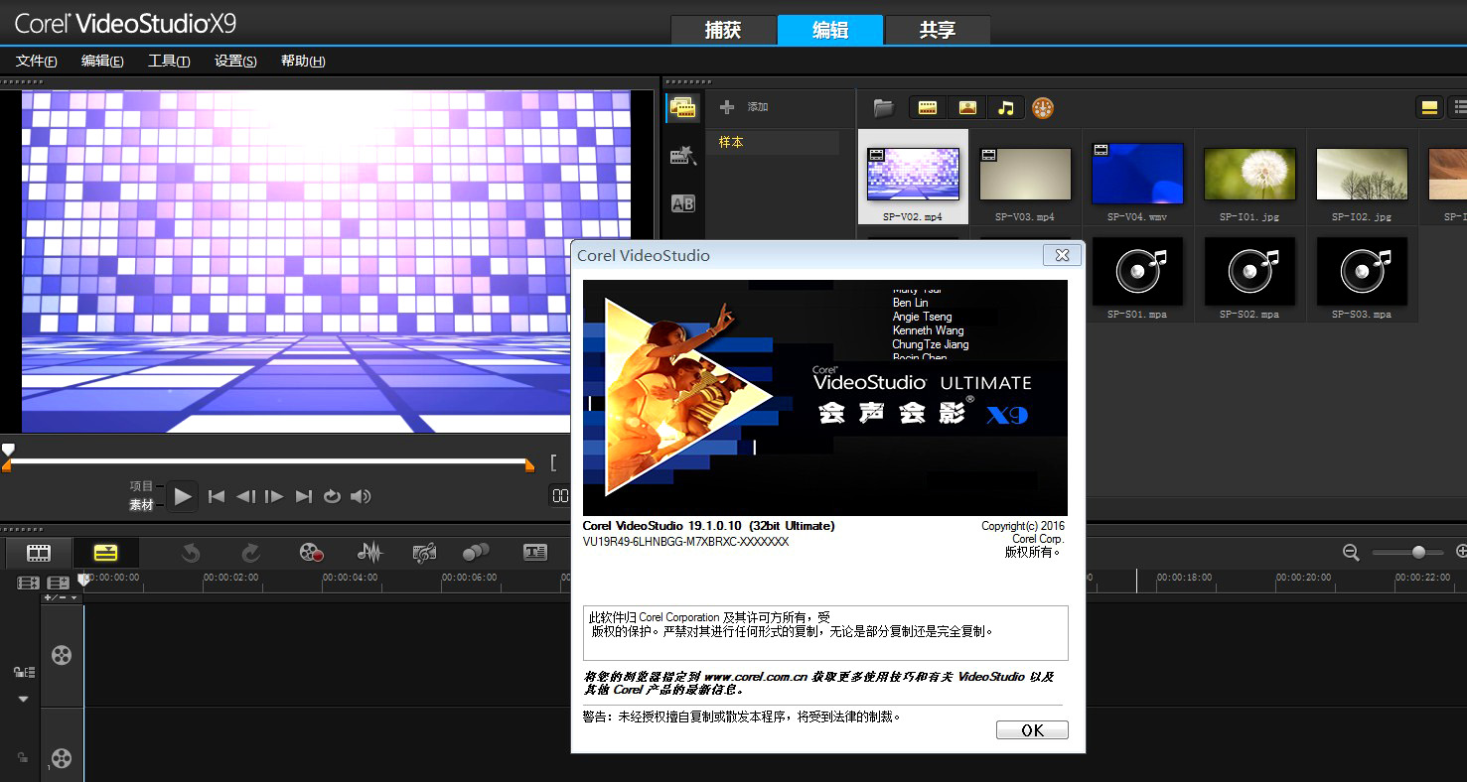Select the SP-V03.mp4 thumbnail
This screenshot has height=782, width=1467.
click(x=1025, y=175)
